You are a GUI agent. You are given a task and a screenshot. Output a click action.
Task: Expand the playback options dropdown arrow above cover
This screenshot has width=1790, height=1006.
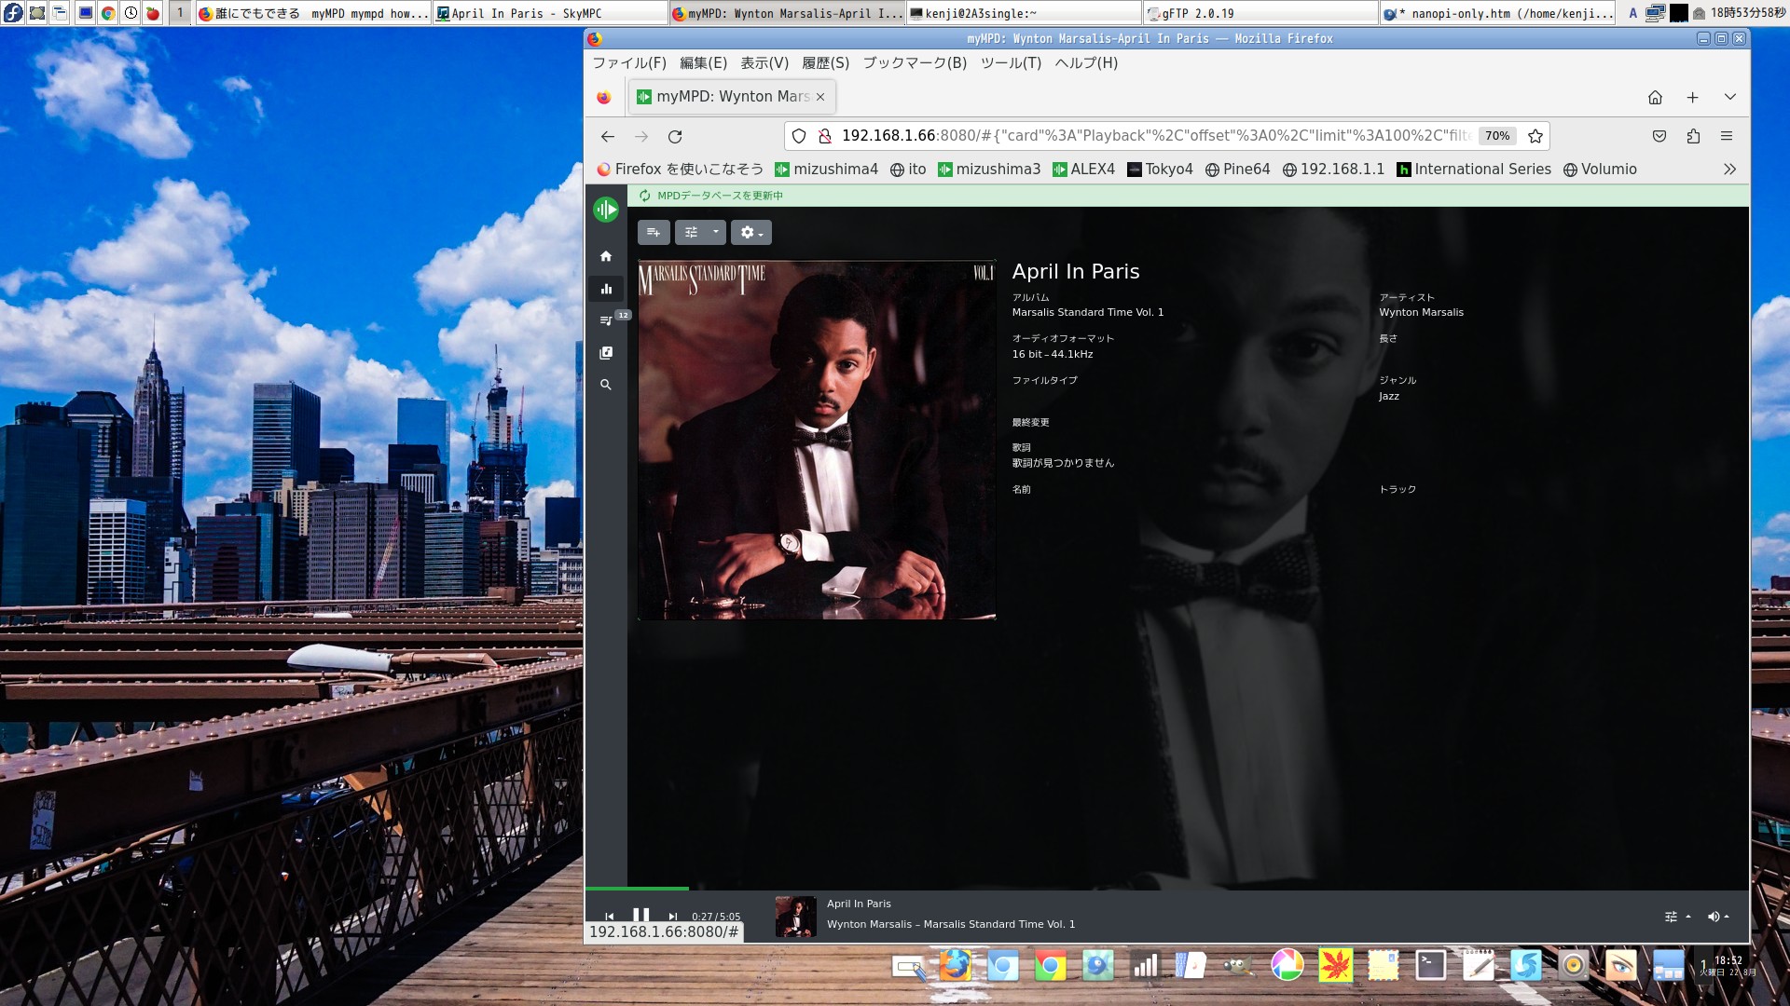(x=716, y=233)
